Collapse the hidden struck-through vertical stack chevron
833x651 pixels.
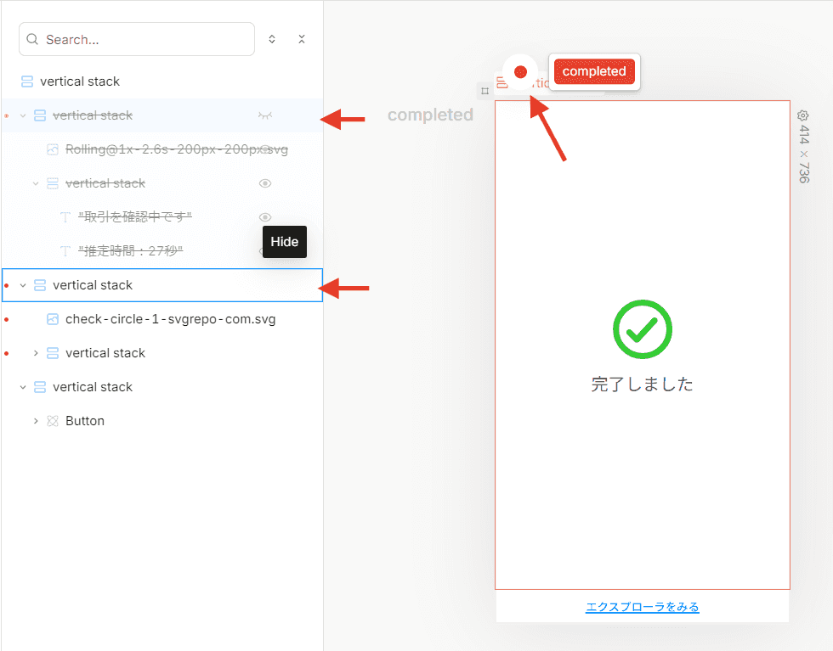pyautogui.click(x=23, y=115)
